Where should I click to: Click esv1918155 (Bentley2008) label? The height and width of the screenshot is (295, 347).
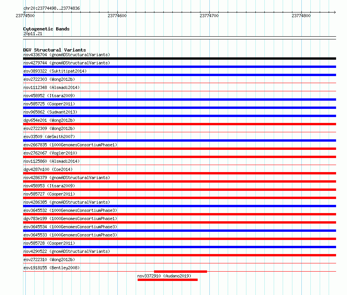tap(51, 268)
